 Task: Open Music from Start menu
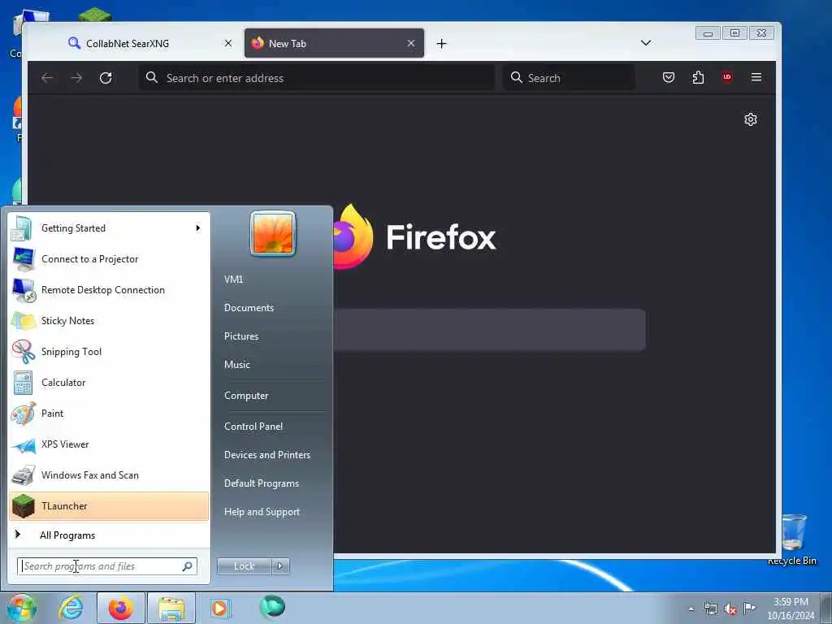click(x=236, y=365)
